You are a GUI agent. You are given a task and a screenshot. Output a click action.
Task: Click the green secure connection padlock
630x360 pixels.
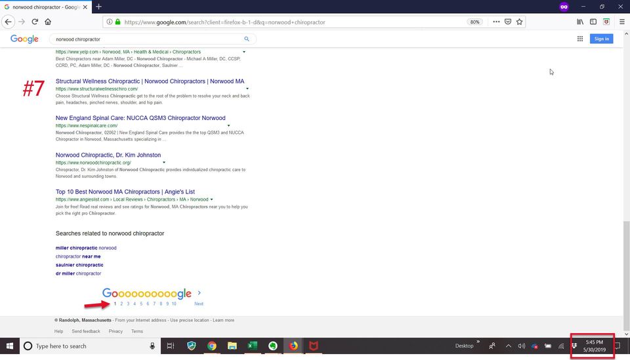[117, 22]
